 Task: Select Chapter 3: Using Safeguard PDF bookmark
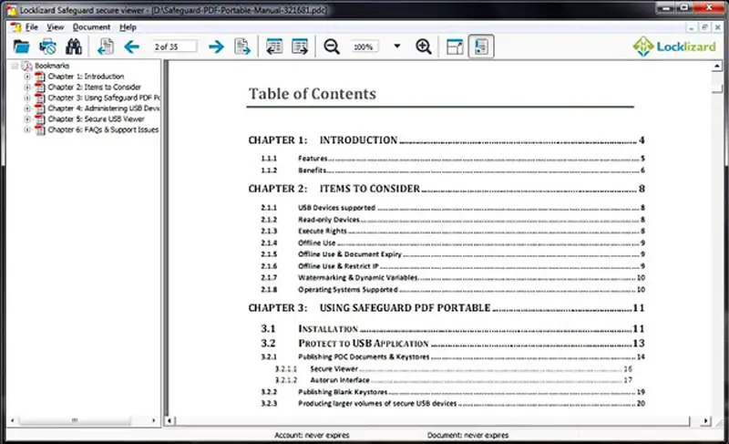(x=104, y=98)
